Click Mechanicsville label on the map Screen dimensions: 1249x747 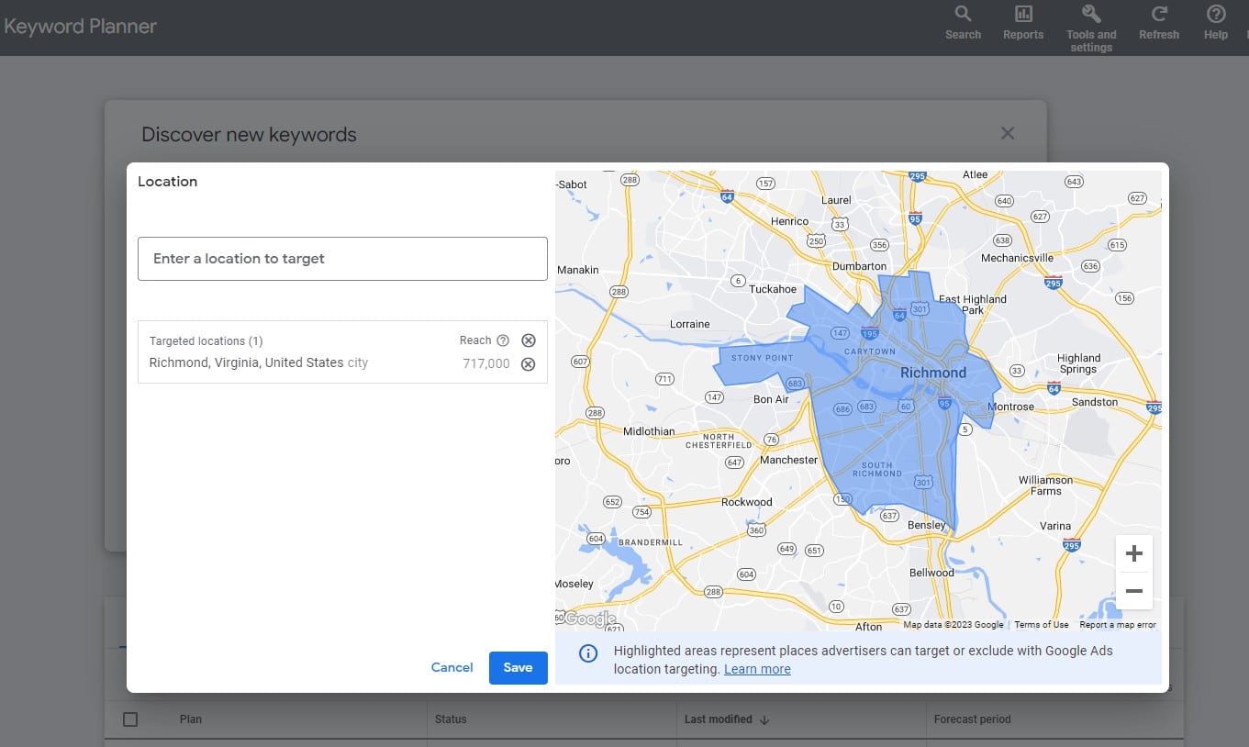pos(1017,258)
